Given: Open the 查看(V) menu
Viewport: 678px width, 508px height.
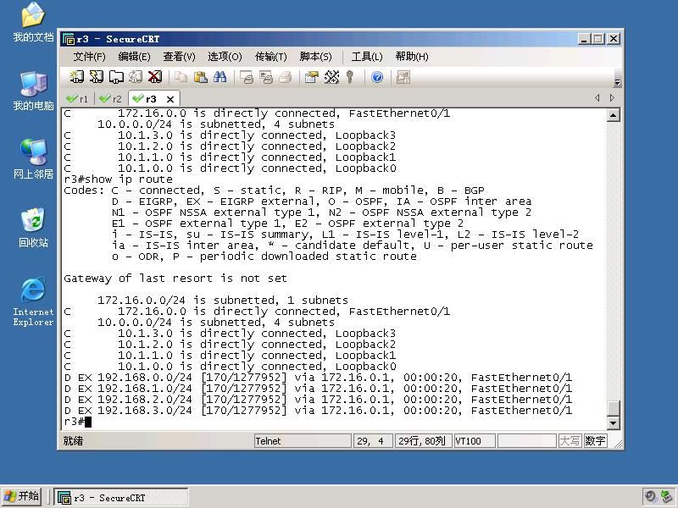Looking at the screenshot, I should click(x=179, y=57).
